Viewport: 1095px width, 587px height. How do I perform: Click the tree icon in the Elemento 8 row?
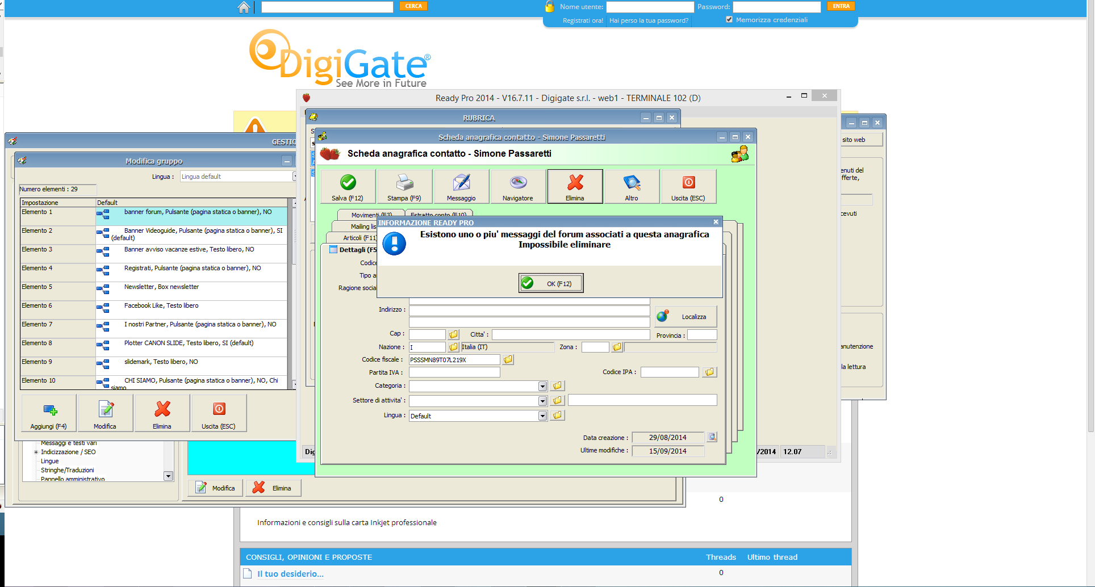tap(103, 345)
